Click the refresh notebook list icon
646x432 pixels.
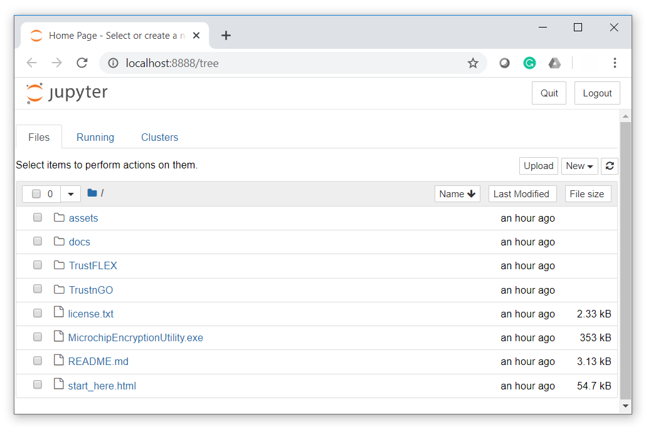pos(609,166)
